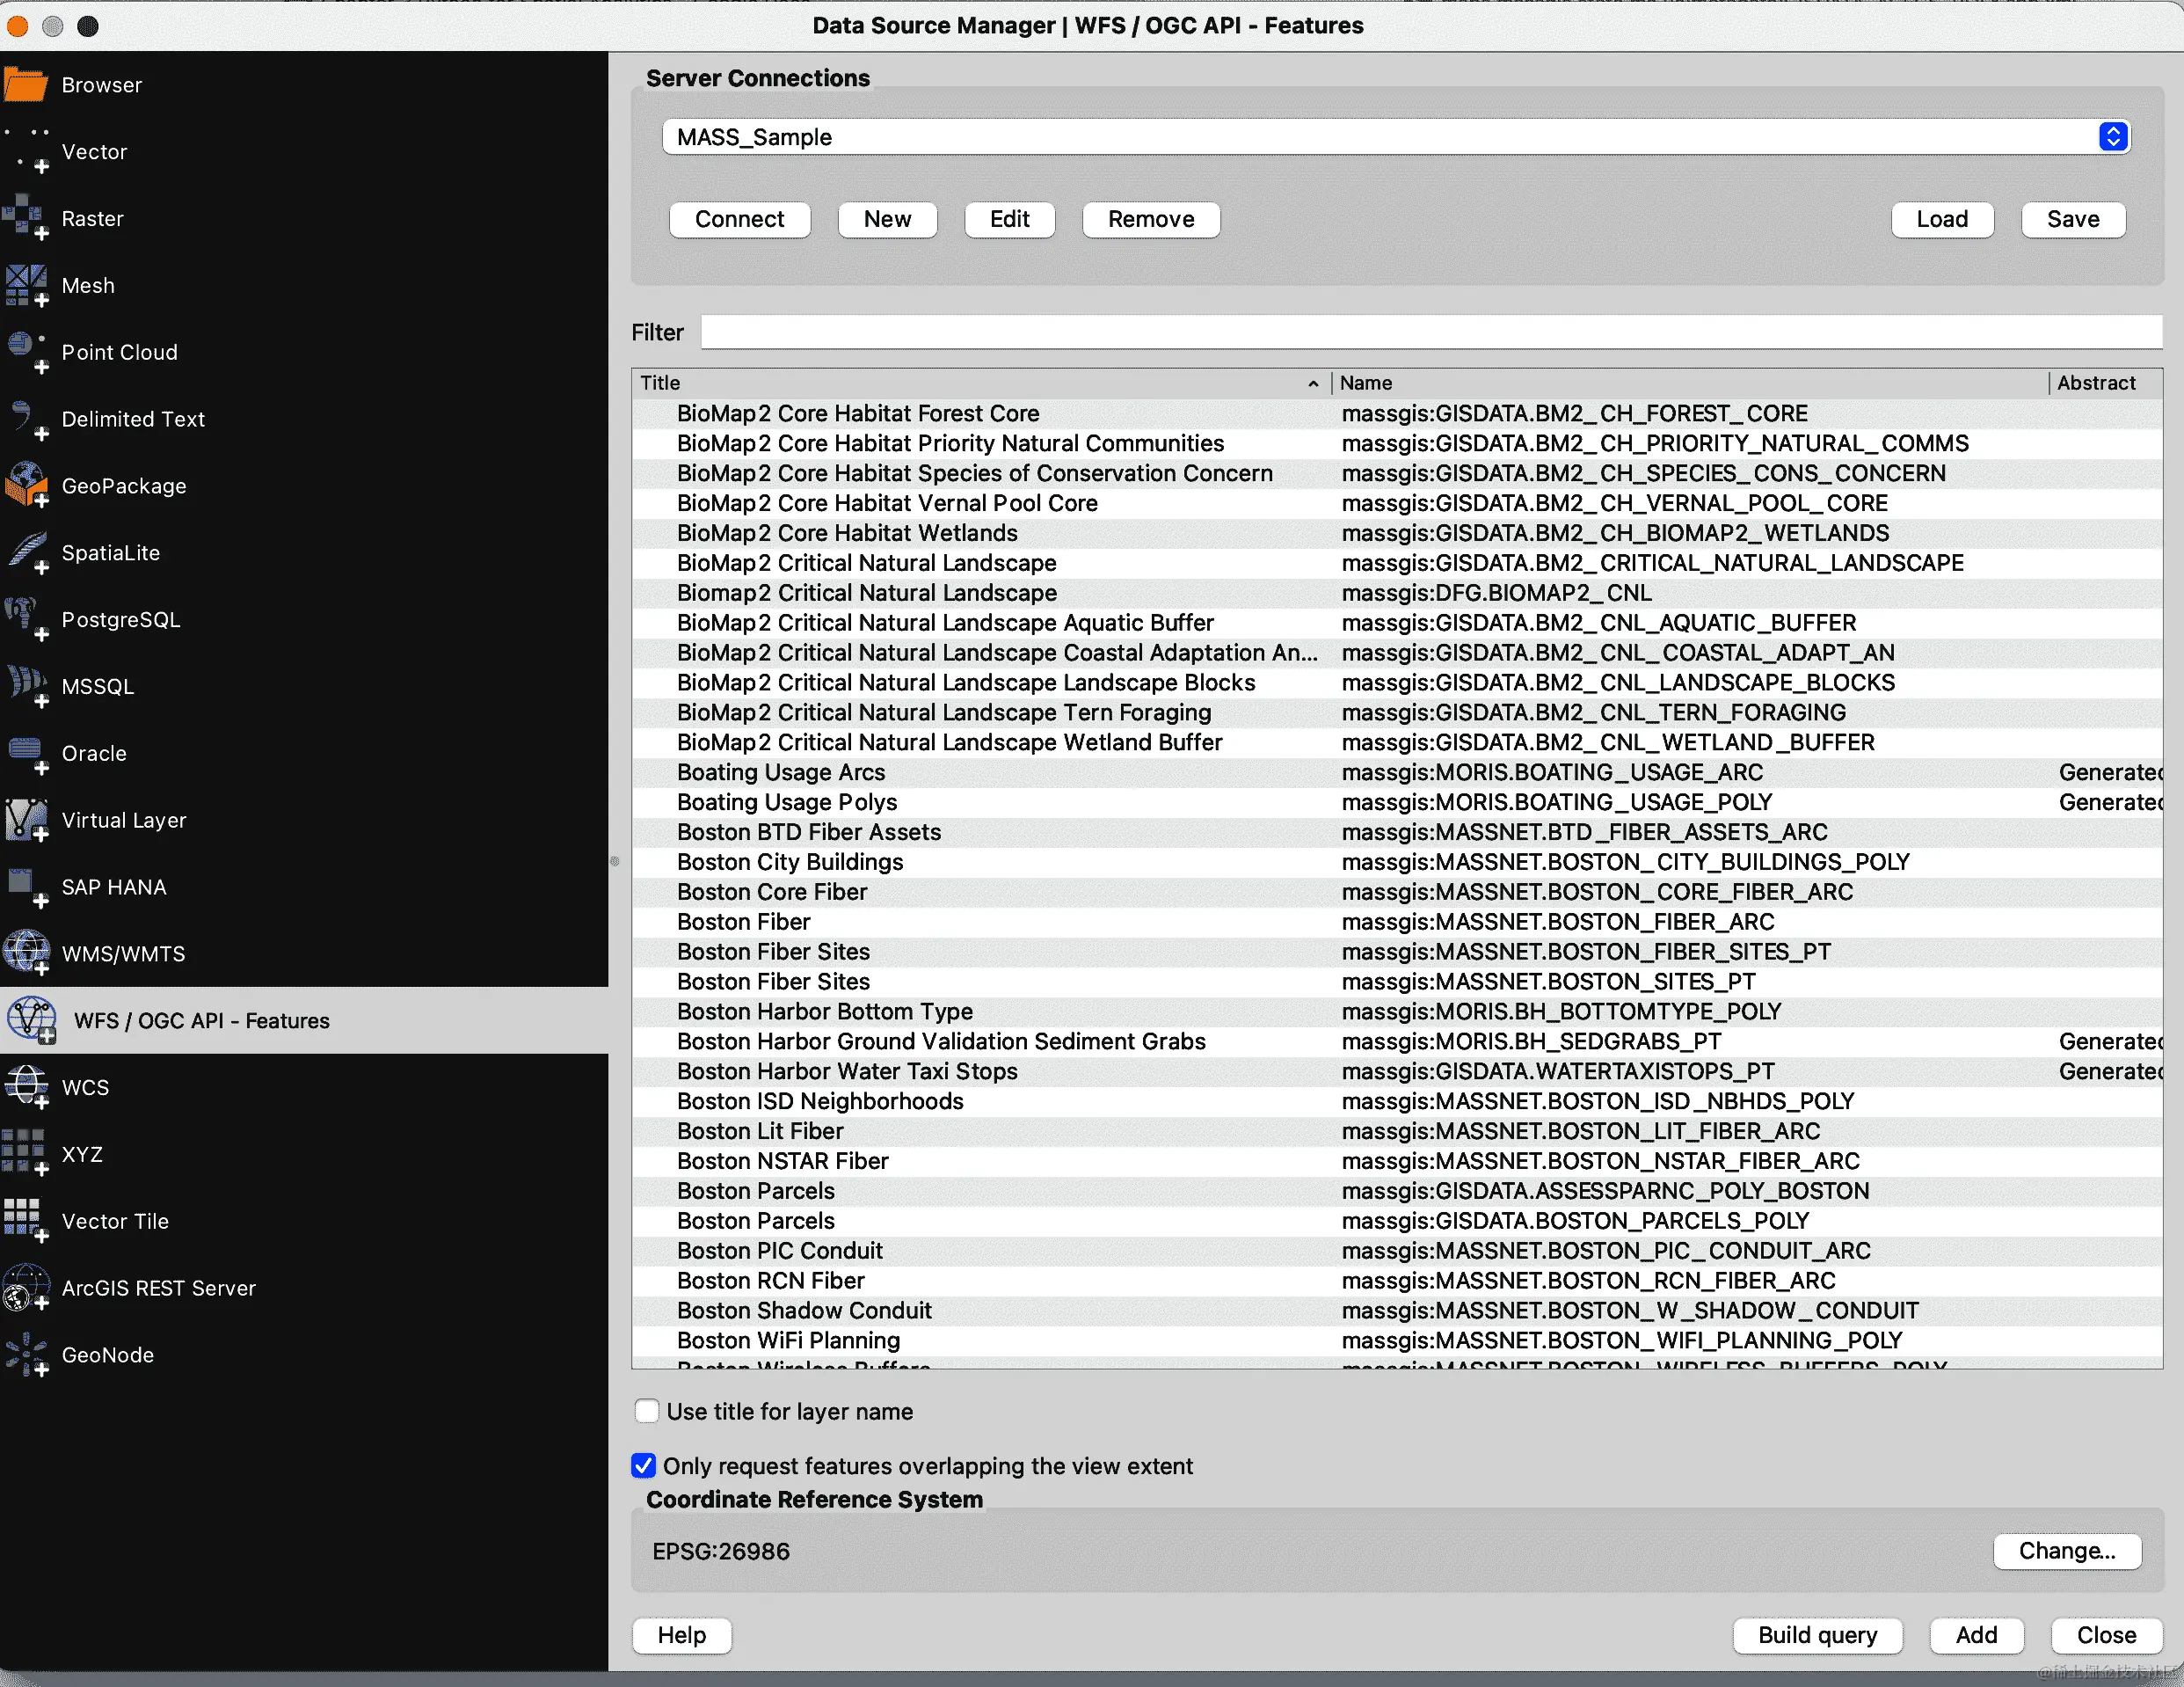
Task: Uncheck Only request features overlapping view extent
Action: click(x=644, y=1466)
